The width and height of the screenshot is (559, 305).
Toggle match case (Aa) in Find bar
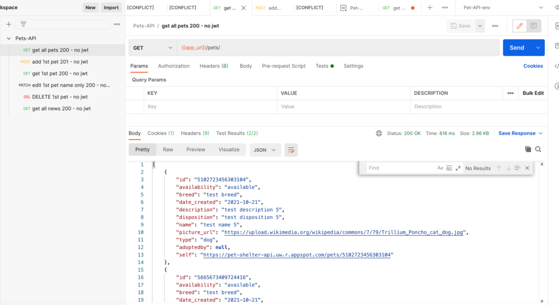pos(440,168)
